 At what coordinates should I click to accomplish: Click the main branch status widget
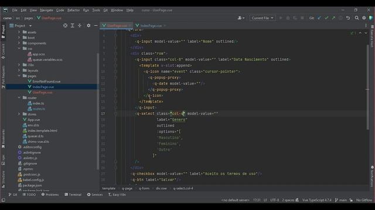point(341,200)
